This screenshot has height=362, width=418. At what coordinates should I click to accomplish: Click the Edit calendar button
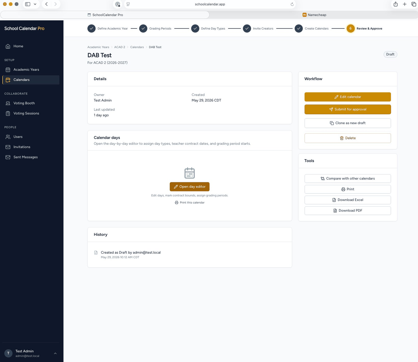pos(347,97)
